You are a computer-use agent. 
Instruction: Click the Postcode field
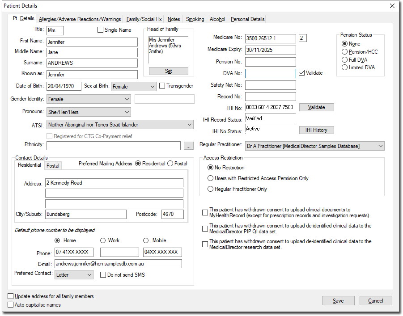(x=173, y=214)
